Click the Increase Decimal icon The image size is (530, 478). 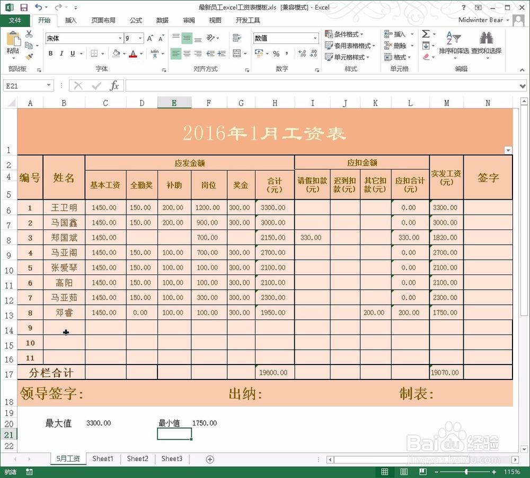click(x=303, y=52)
